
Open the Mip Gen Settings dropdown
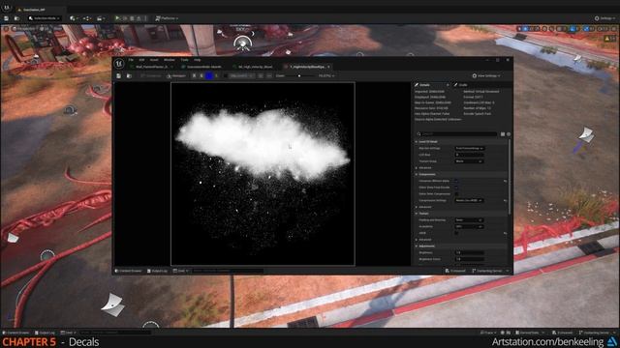point(469,148)
